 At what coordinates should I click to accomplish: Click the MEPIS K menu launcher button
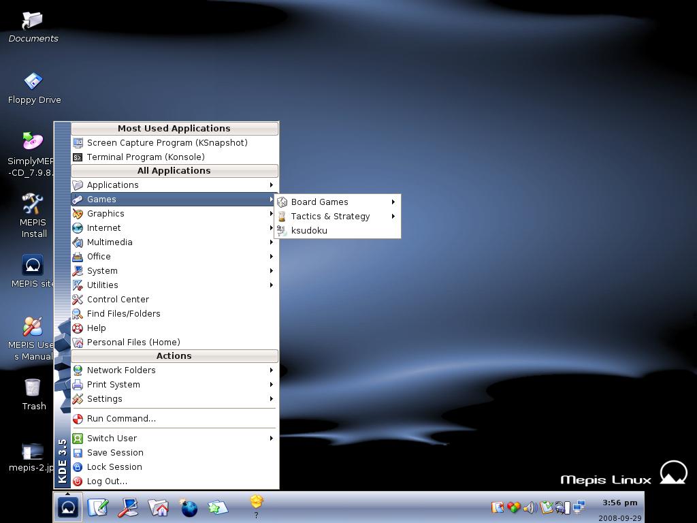pyautogui.click(x=68, y=507)
